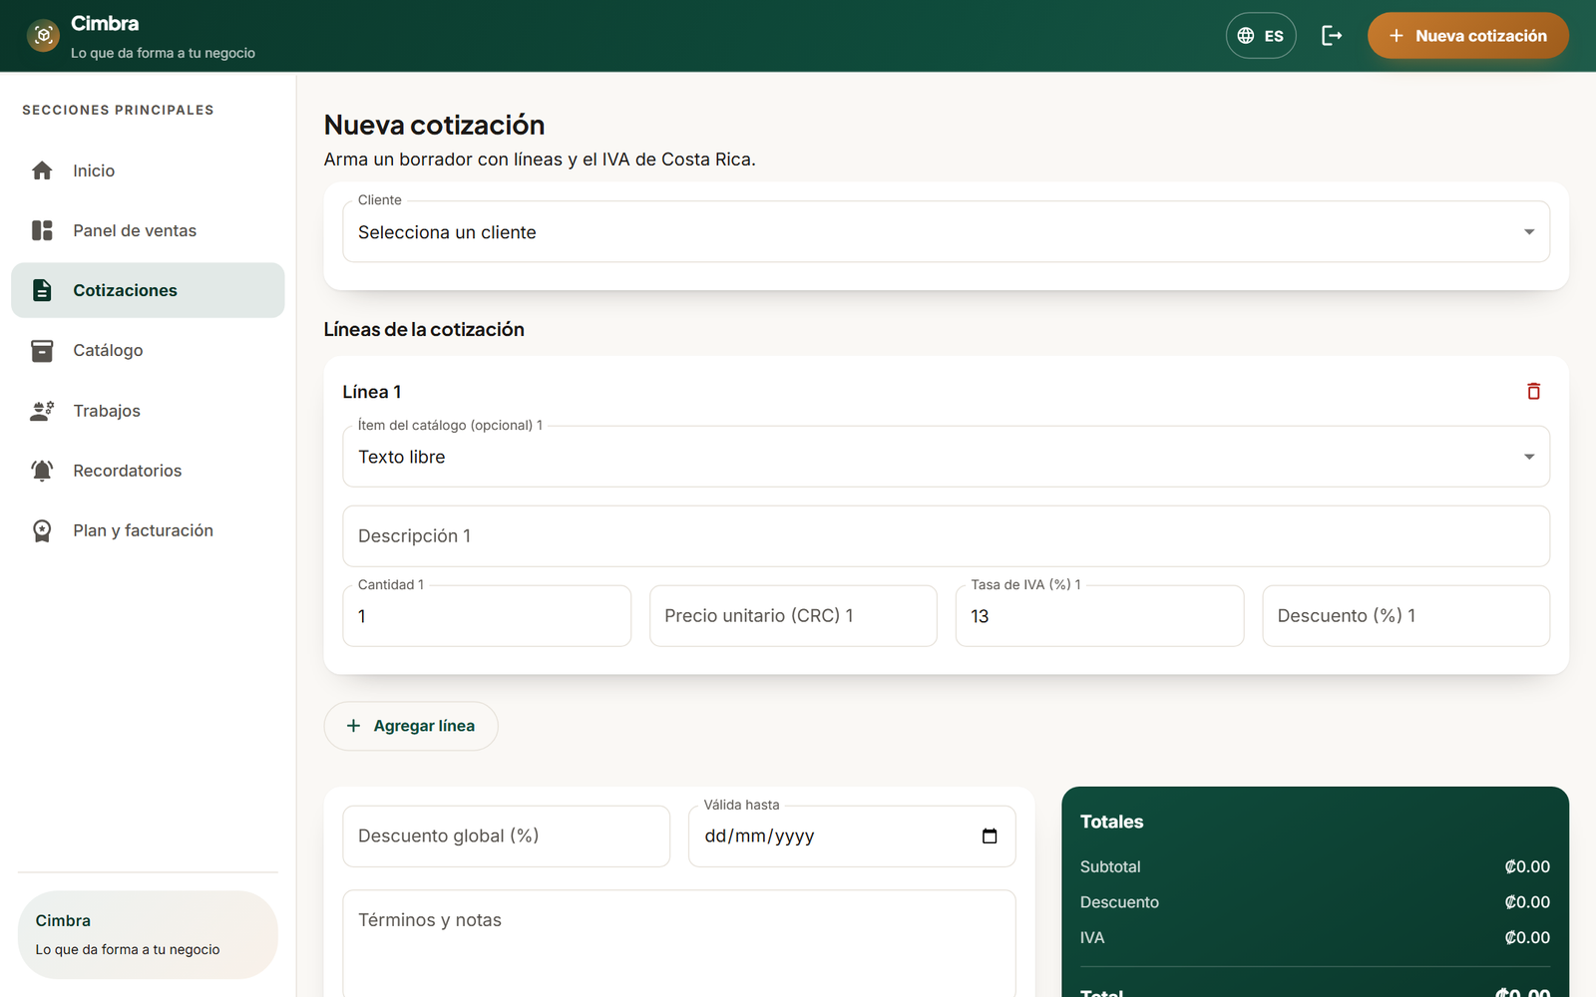Focus the Precio unitario (CRC) 1 field

tap(793, 616)
